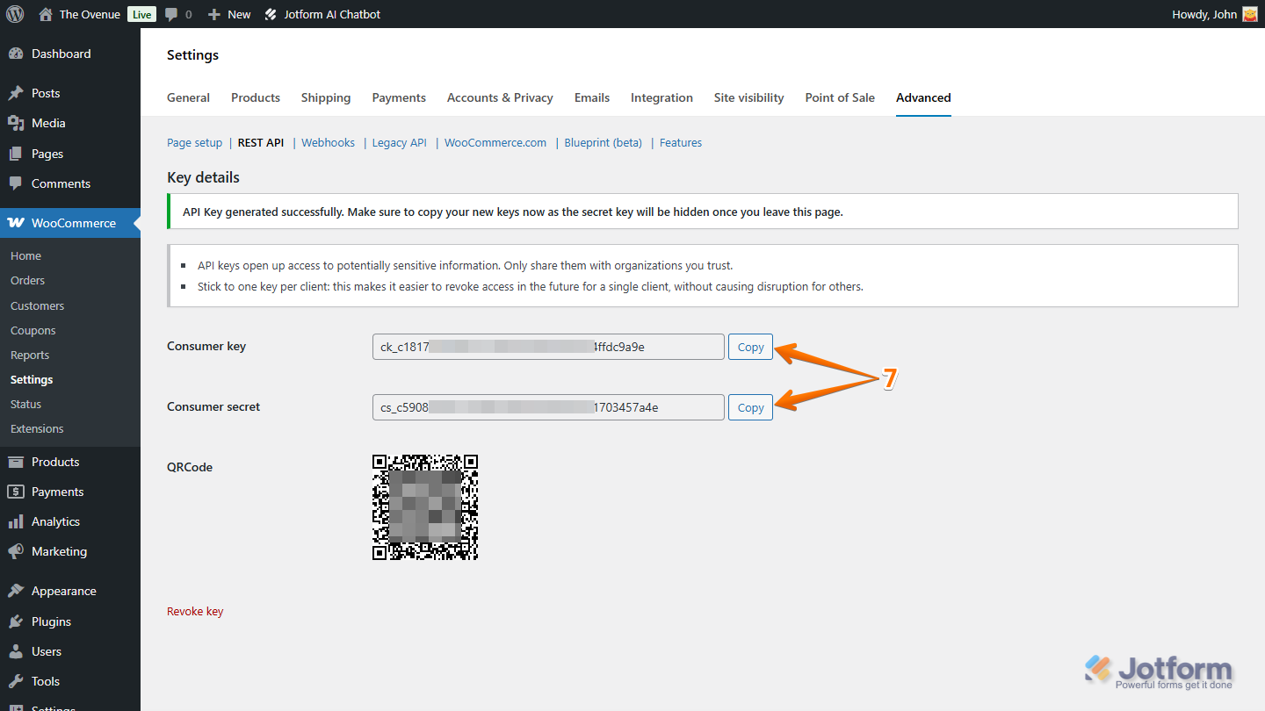Open Appearance via the paintbrush icon
1265x711 pixels.
18,590
